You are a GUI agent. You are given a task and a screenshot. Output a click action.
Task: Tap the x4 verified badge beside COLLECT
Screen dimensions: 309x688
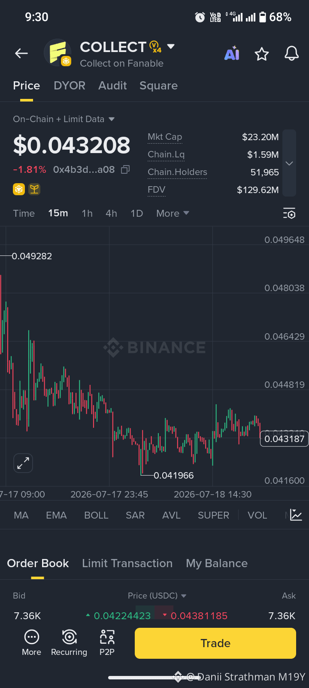coord(155,47)
